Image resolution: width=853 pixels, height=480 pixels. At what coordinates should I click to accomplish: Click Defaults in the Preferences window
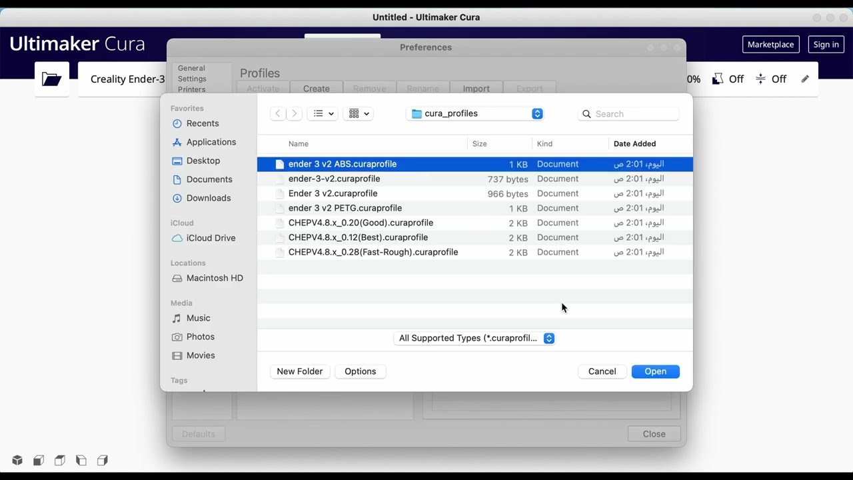199,434
